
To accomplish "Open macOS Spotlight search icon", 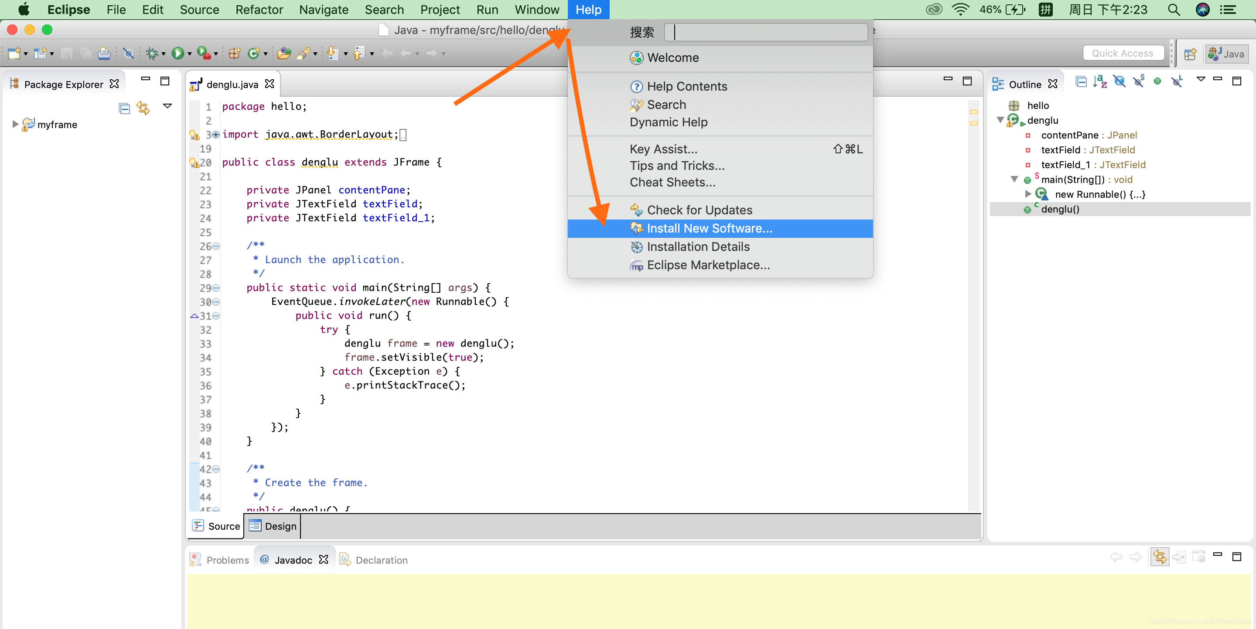I will coord(1174,10).
